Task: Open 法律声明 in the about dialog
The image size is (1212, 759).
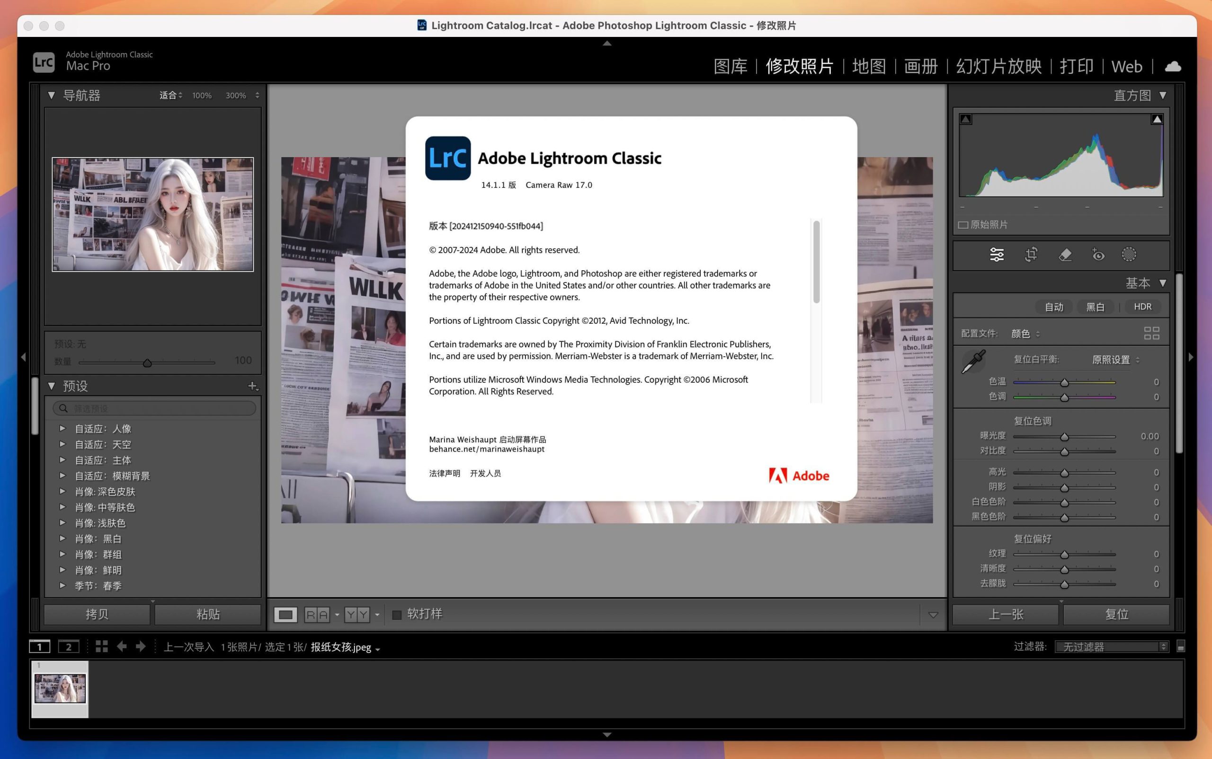Action: pos(444,473)
